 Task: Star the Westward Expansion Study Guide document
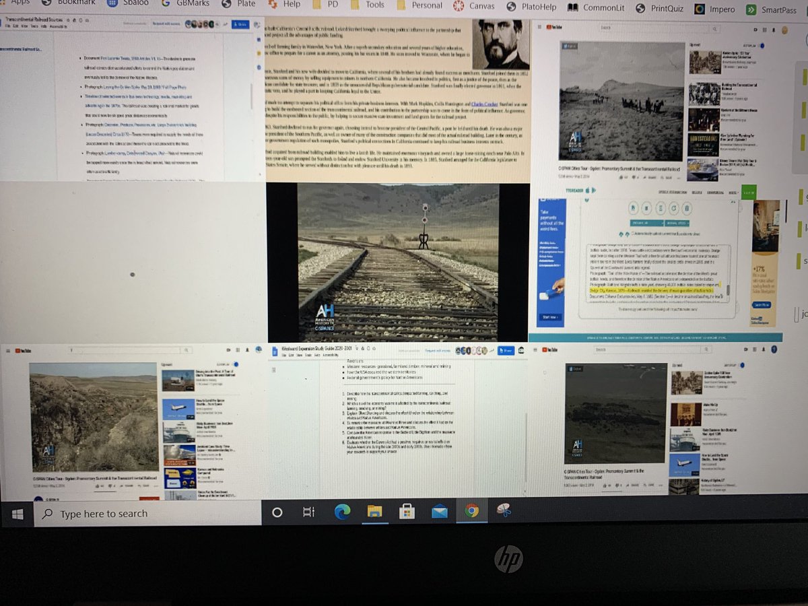point(357,349)
